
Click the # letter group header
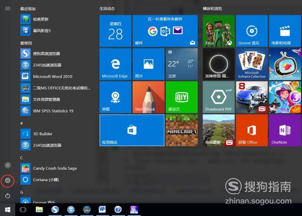coord(21,123)
